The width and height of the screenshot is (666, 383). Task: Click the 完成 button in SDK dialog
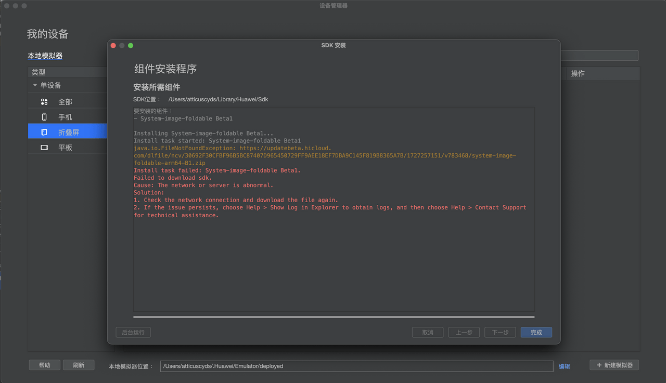pos(536,333)
